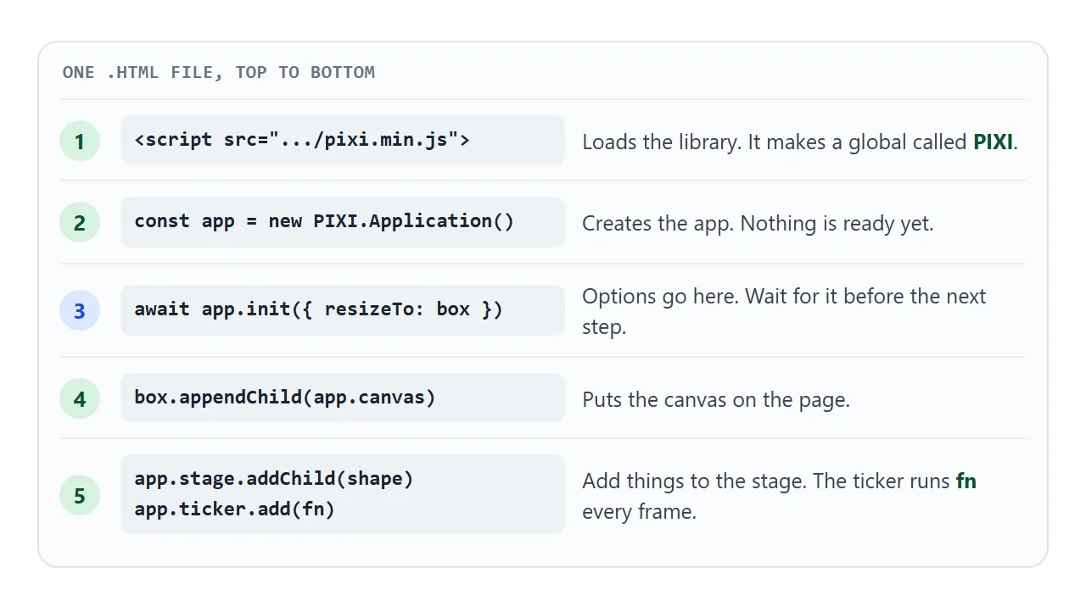Image resolution: width=1086 pixels, height=612 pixels.
Task: Click the bold green "fn" in the description
Action: pyautogui.click(x=966, y=481)
